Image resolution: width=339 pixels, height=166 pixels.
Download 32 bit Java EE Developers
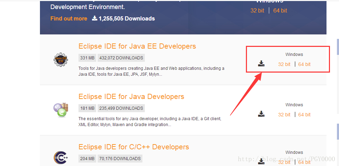tap(284, 64)
